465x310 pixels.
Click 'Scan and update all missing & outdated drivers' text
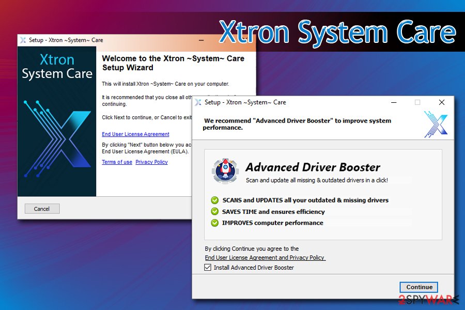tap(317, 180)
